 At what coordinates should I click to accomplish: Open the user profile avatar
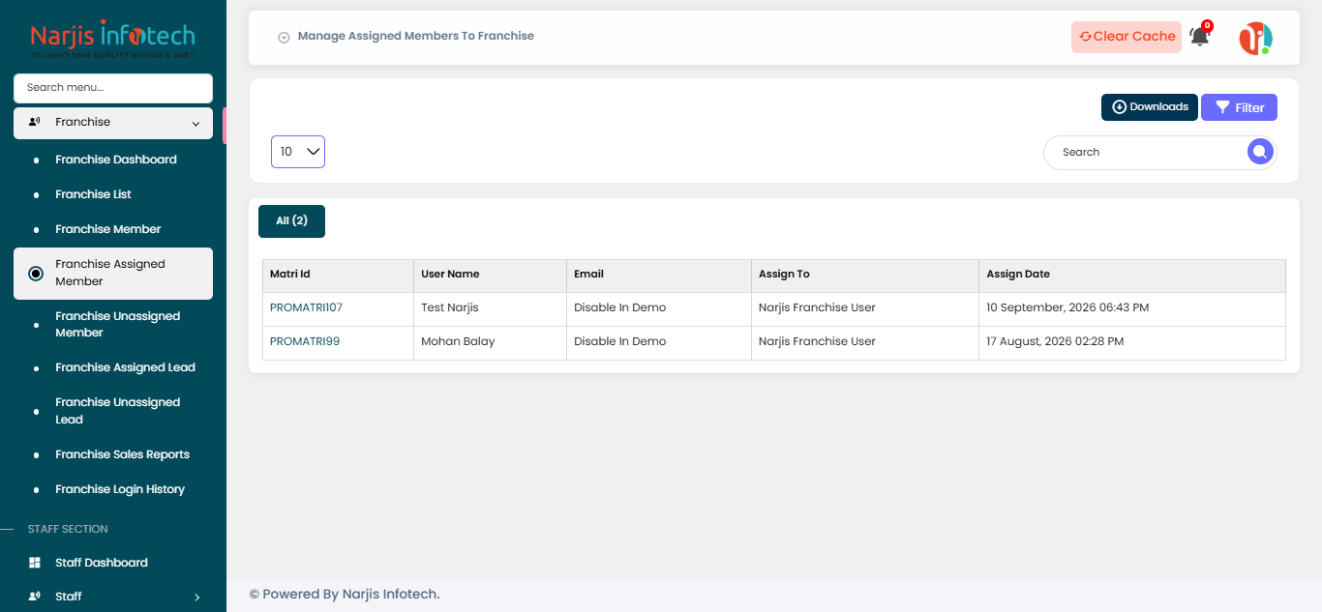(x=1256, y=39)
